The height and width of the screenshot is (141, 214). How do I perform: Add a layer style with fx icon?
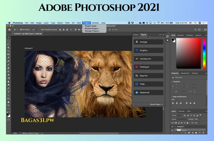click(x=185, y=133)
